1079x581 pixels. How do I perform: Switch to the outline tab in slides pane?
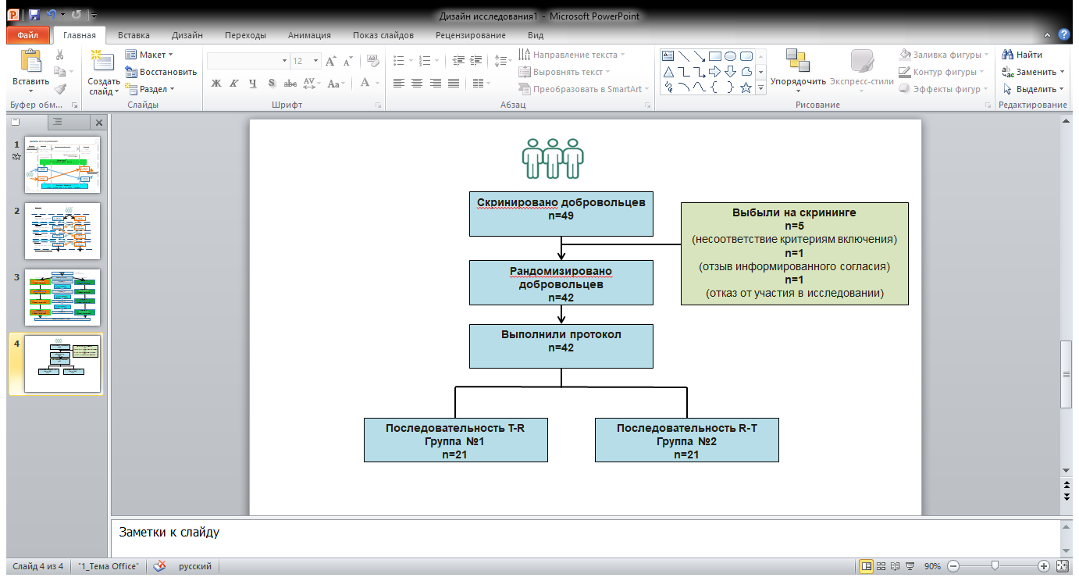coord(57,122)
